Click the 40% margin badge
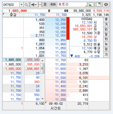This screenshot has width=113, height=114. (53, 4)
